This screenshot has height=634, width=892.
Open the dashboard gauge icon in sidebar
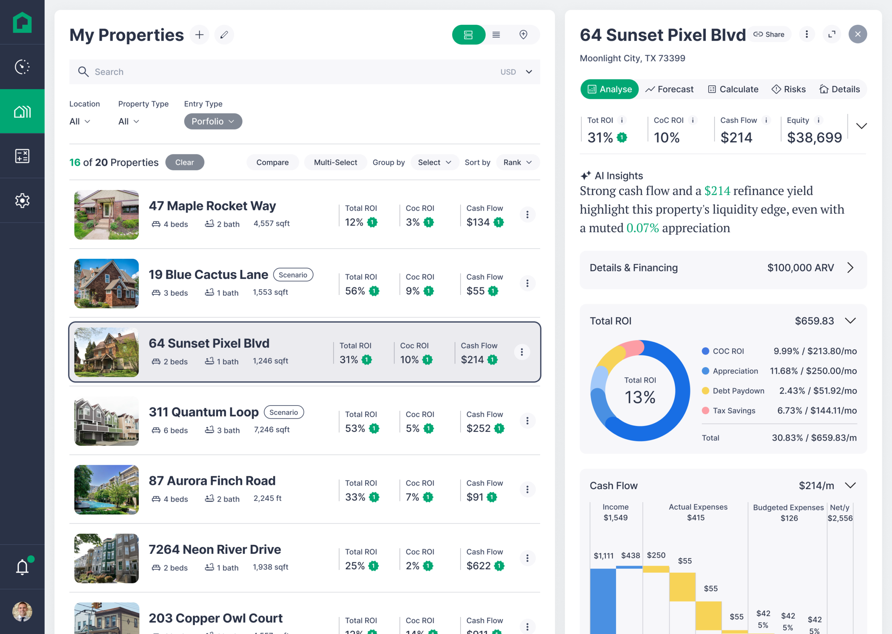22,67
